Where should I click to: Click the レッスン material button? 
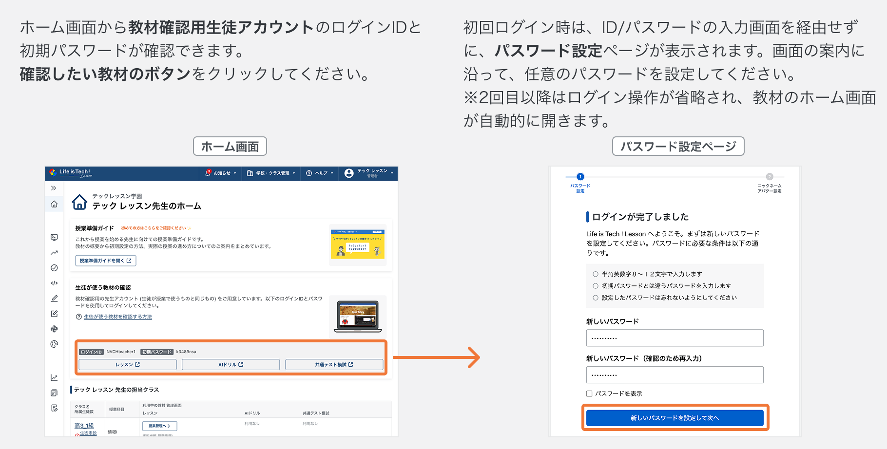[x=128, y=364]
